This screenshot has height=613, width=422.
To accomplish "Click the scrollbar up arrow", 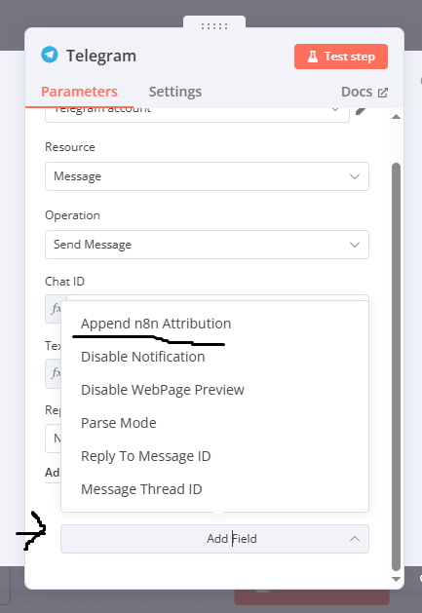I will [x=396, y=117].
